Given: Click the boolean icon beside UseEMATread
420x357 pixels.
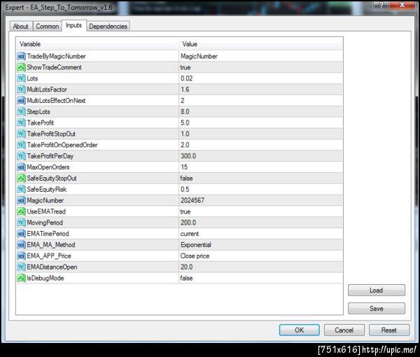Looking at the screenshot, I should (x=21, y=211).
